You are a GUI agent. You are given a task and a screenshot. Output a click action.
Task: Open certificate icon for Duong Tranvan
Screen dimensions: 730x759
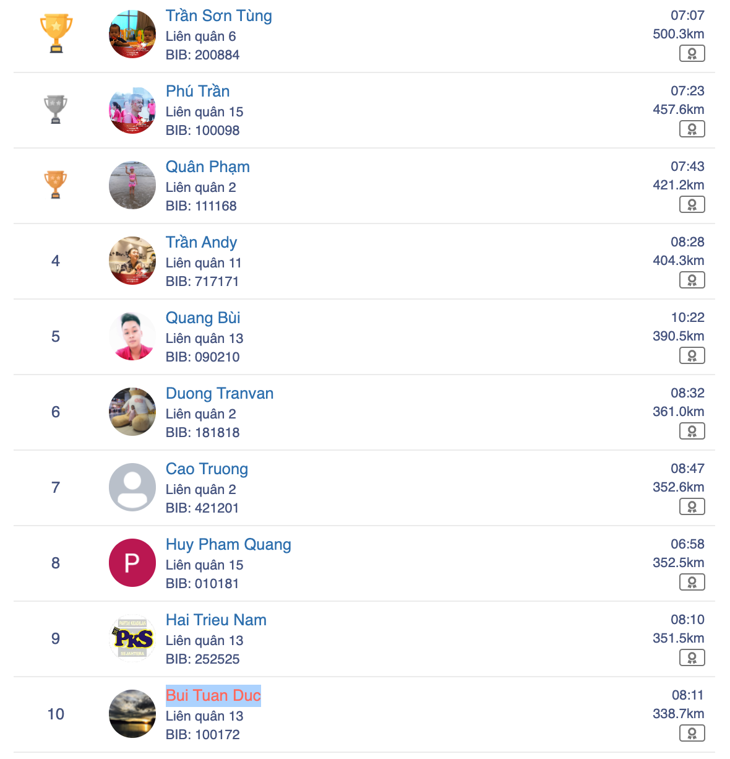tap(692, 432)
